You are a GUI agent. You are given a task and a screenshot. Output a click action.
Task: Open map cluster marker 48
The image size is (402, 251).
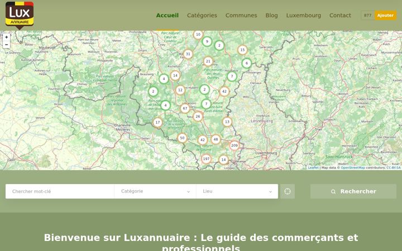[x=216, y=139]
